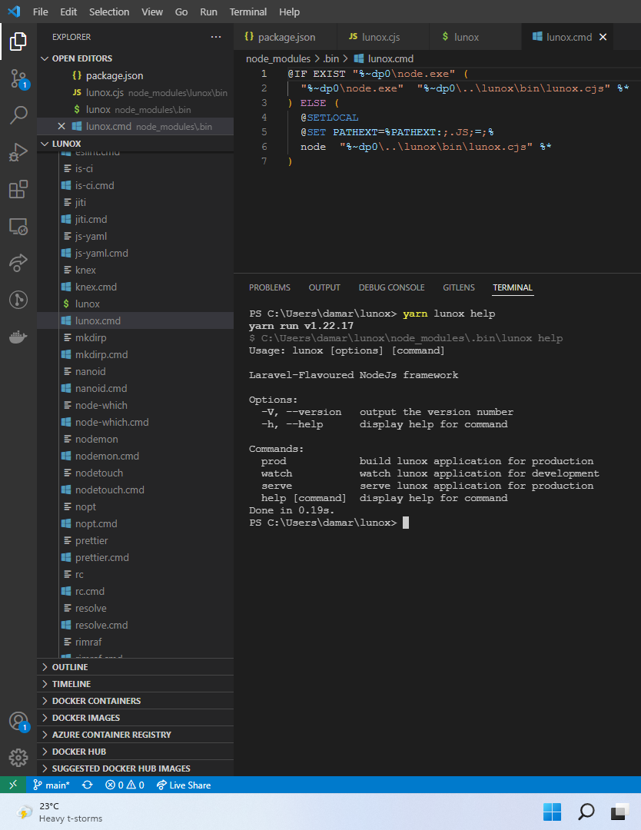Open rimraf file in explorer tree
Image resolution: width=641 pixels, height=830 pixels.
click(135, 642)
